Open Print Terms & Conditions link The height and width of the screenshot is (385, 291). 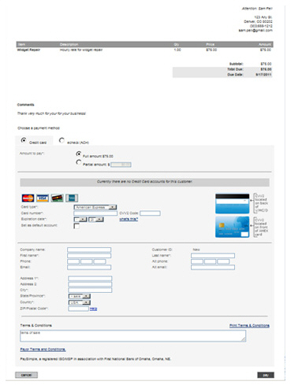[249, 326]
